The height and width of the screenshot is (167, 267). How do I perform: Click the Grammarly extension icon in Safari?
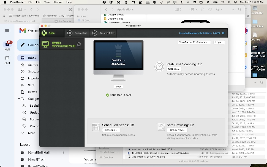click(x=70, y=10)
